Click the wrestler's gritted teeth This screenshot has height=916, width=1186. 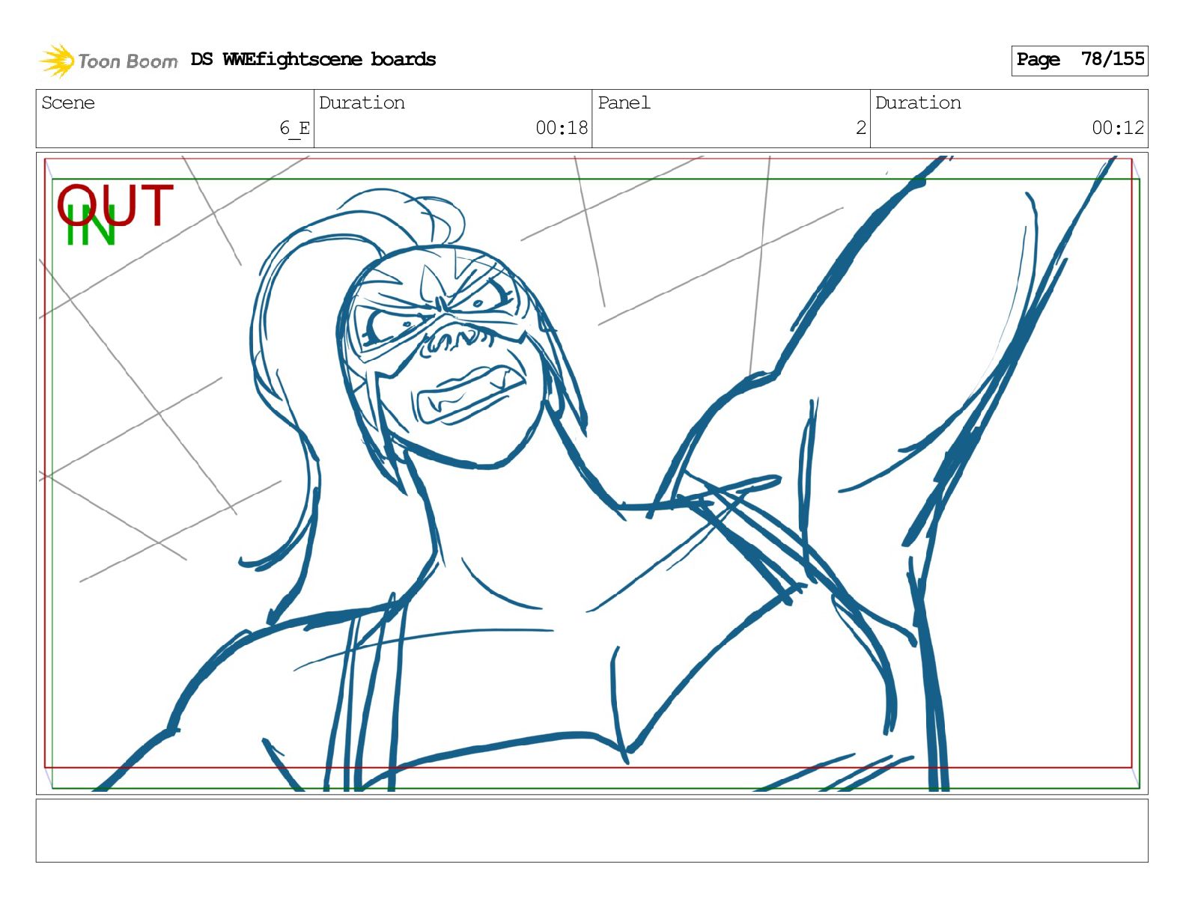point(468,393)
